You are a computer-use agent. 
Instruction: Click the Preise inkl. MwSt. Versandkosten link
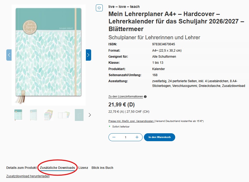pos(131,121)
